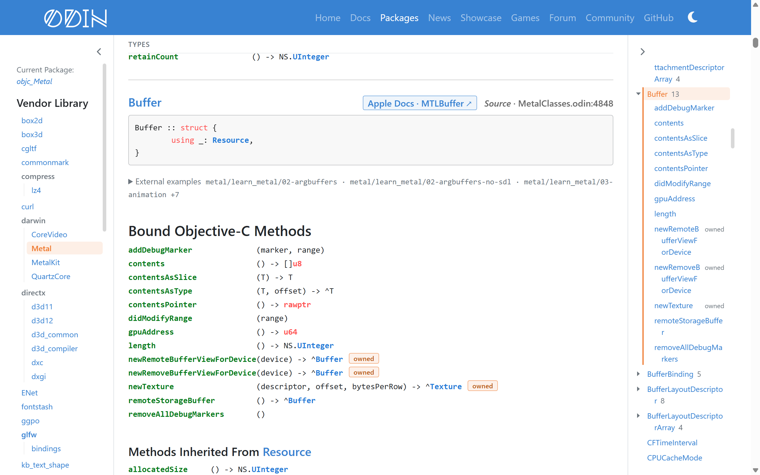This screenshot has width=760, height=475.
Task: Open the Games nav item
Action: tap(525, 18)
